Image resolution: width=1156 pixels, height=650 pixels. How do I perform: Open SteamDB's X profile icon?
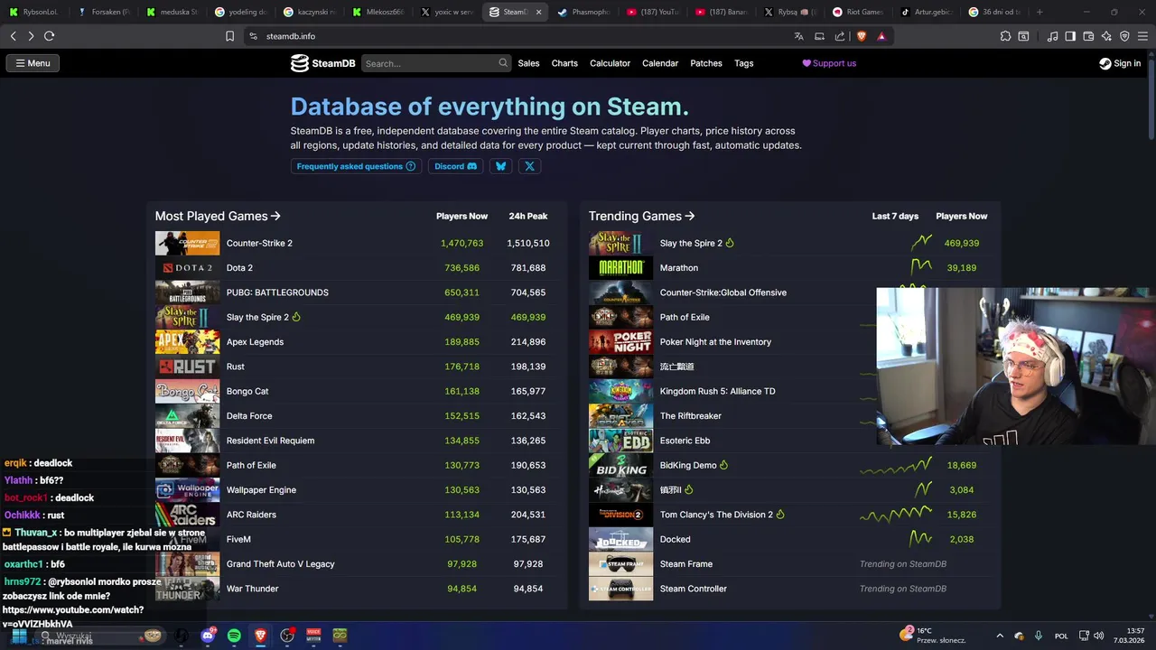pos(529,166)
